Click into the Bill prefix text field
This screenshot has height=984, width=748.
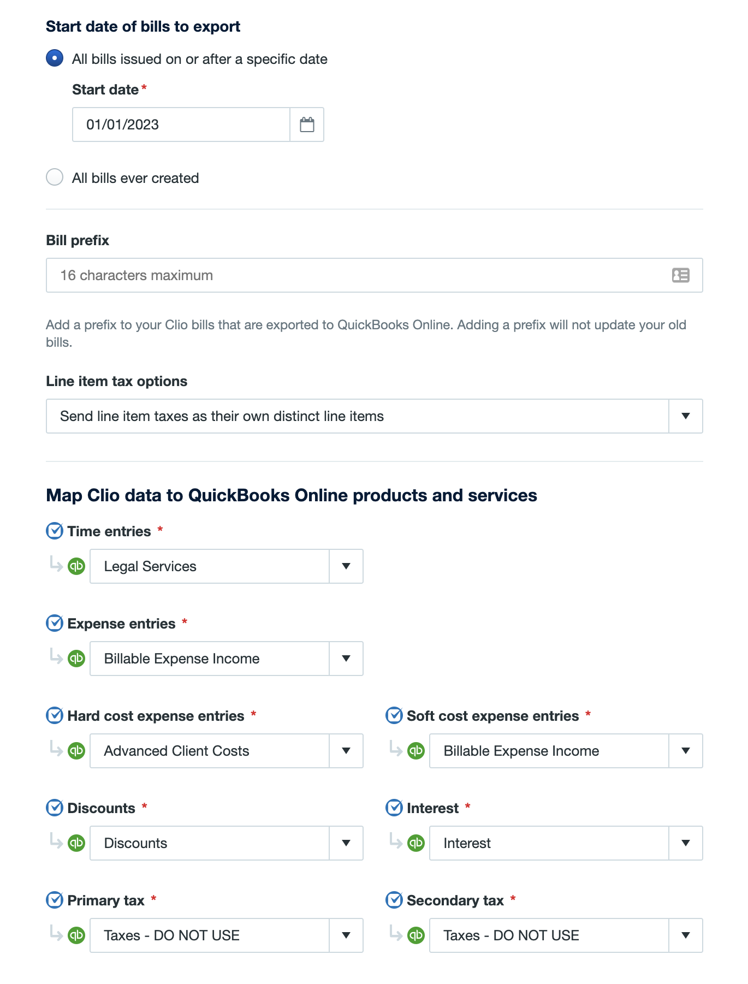coord(355,275)
